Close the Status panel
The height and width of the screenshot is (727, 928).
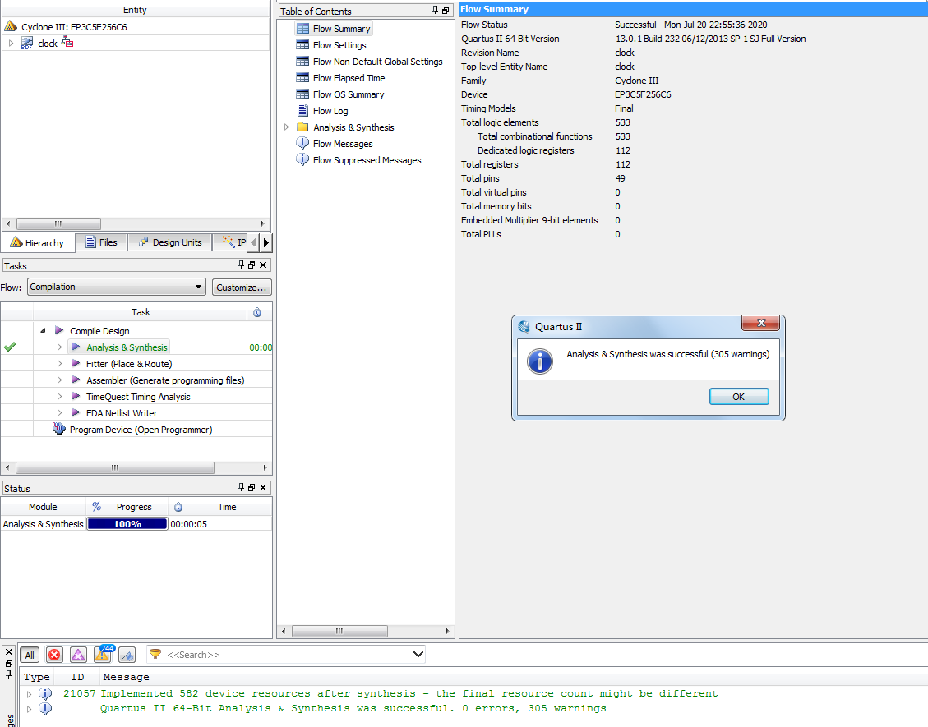(x=263, y=487)
